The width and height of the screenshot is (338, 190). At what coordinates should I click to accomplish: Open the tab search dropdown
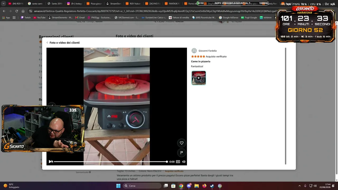(x=3, y=4)
